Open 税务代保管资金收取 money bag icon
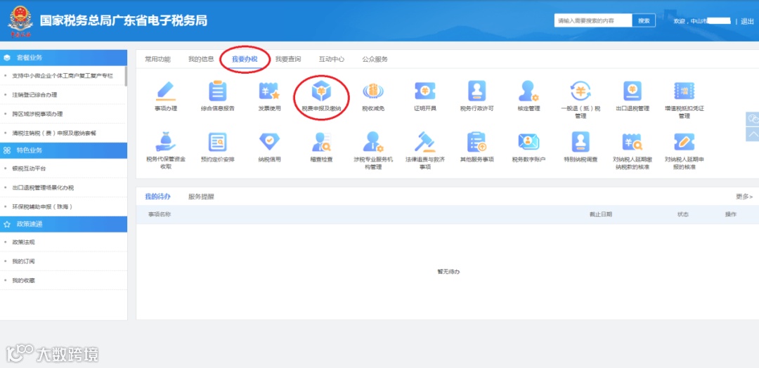Image resolution: width=759 pixels, height=368 pixels. [166, 142]
